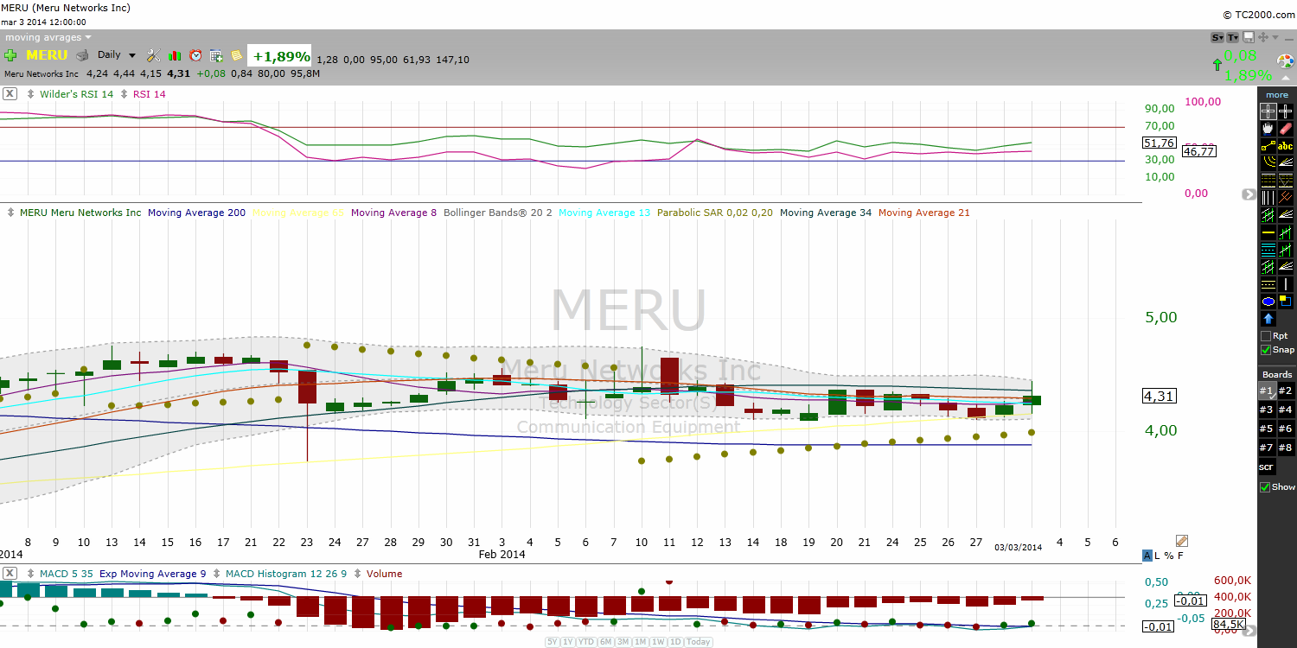Click the 03/03/2014 date marker on axis
The width and height of the screenshot is (1297, 648).
coord(1019,547)
